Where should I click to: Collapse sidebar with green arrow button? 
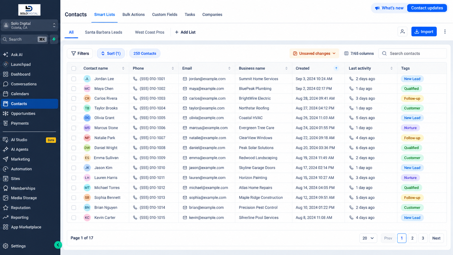coord(58,245)
